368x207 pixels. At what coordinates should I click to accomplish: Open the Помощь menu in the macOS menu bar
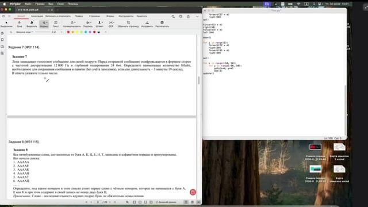coord(73,4)
